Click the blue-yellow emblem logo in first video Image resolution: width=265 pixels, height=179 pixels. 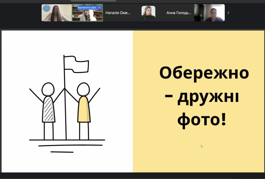pos(47,9)
